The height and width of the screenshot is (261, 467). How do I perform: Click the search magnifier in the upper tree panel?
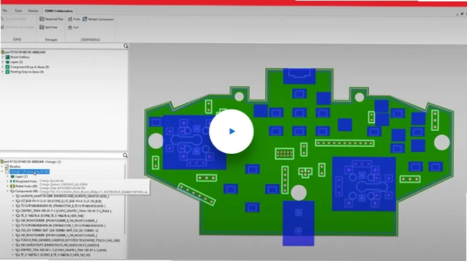[126, 46]
